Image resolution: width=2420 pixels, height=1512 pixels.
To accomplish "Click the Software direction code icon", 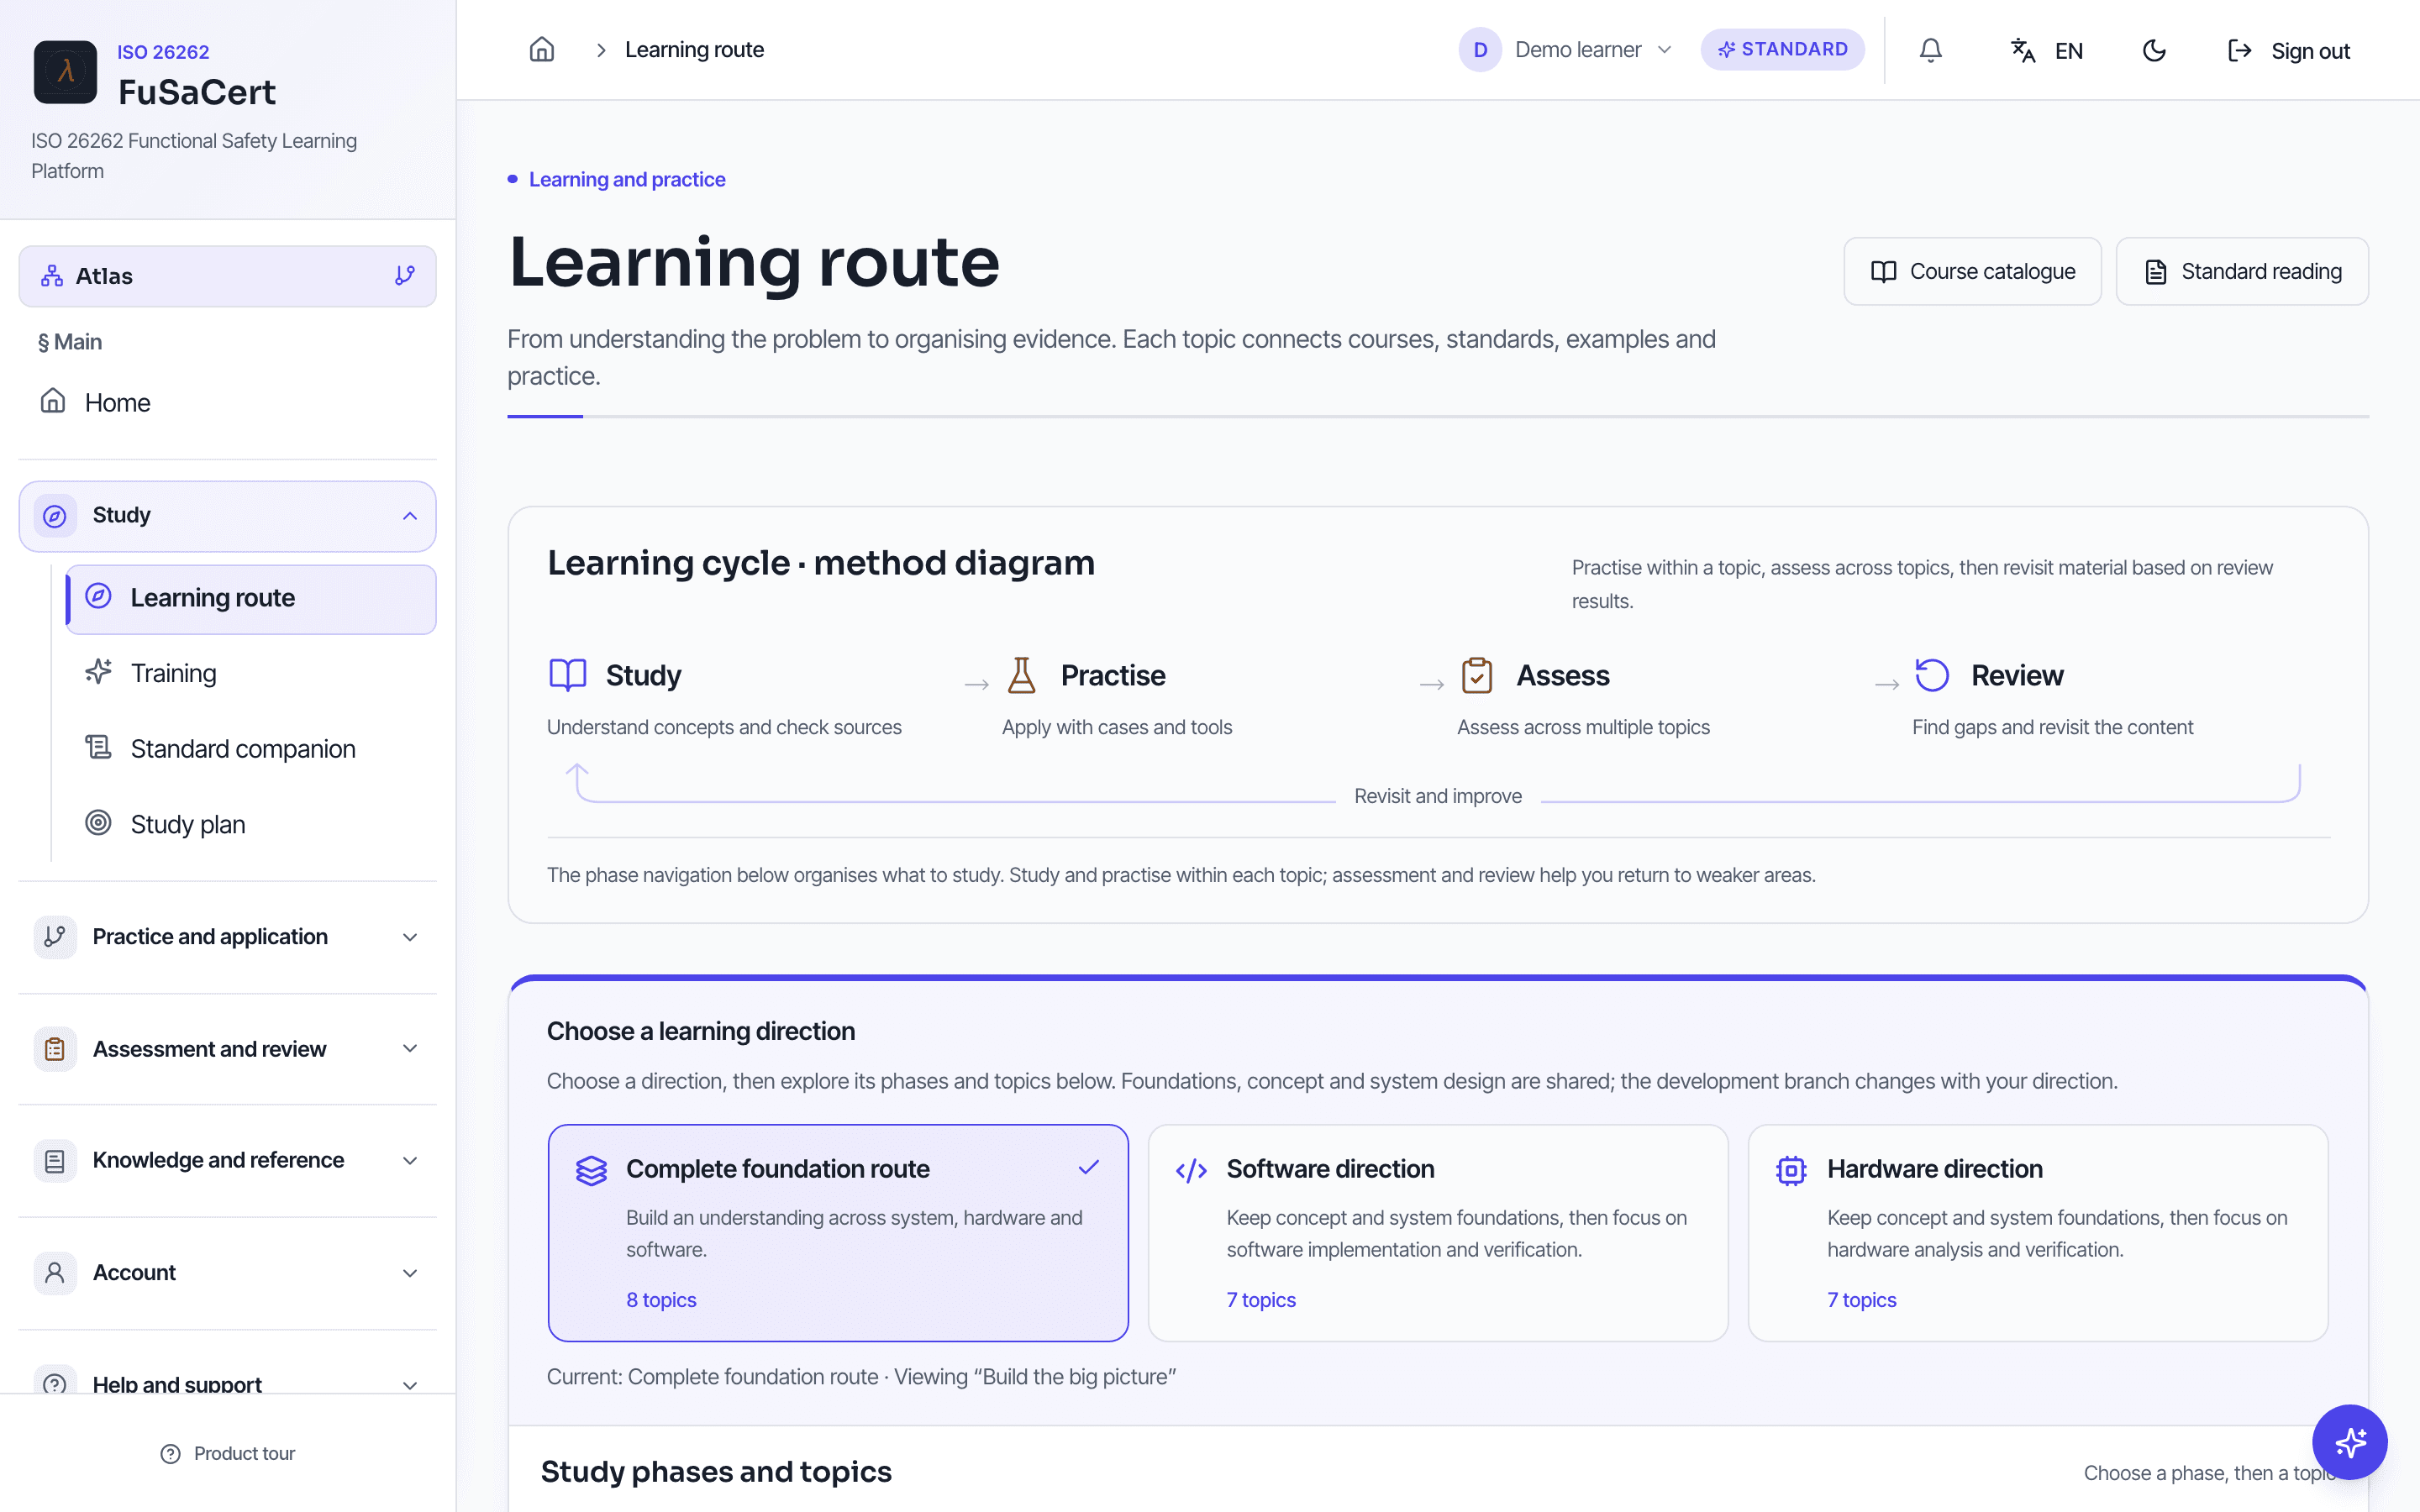I will 1191,1170.
